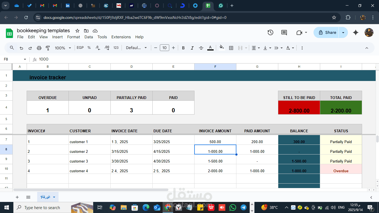This screenshot has height=213, width=379.
Task: Open the borders tool
Action: [x=231, y=48]
